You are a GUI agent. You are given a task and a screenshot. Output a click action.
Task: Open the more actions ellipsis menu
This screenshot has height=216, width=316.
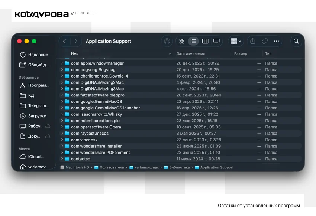pos(276,41)
